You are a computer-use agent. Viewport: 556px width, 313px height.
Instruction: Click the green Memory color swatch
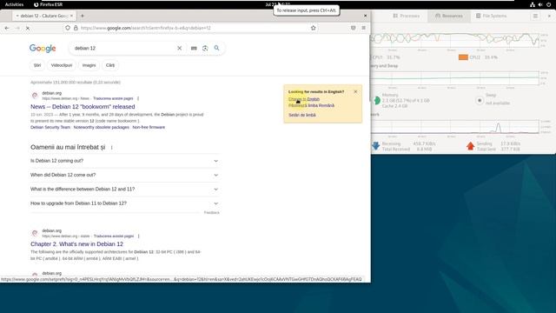(x=376, y=101)
